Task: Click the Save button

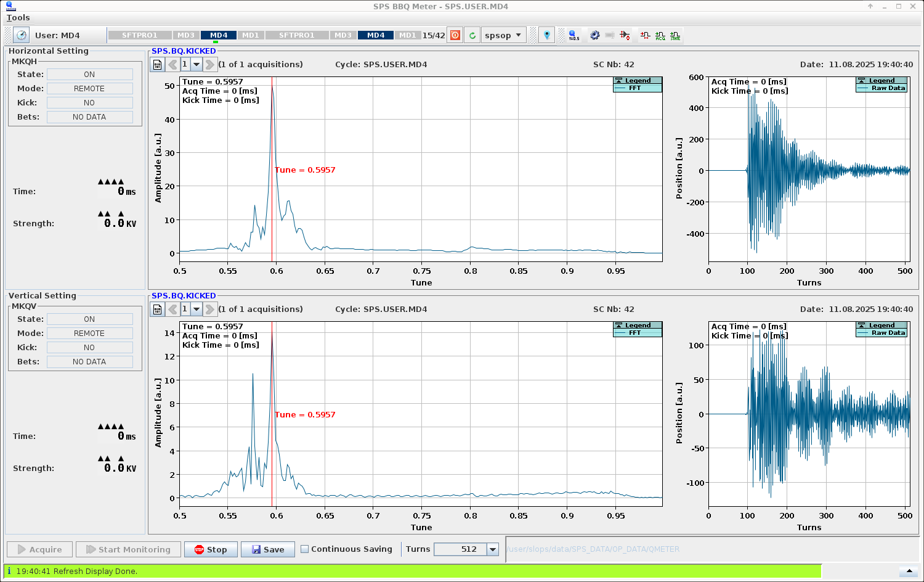Action: (x=267, y=549)
